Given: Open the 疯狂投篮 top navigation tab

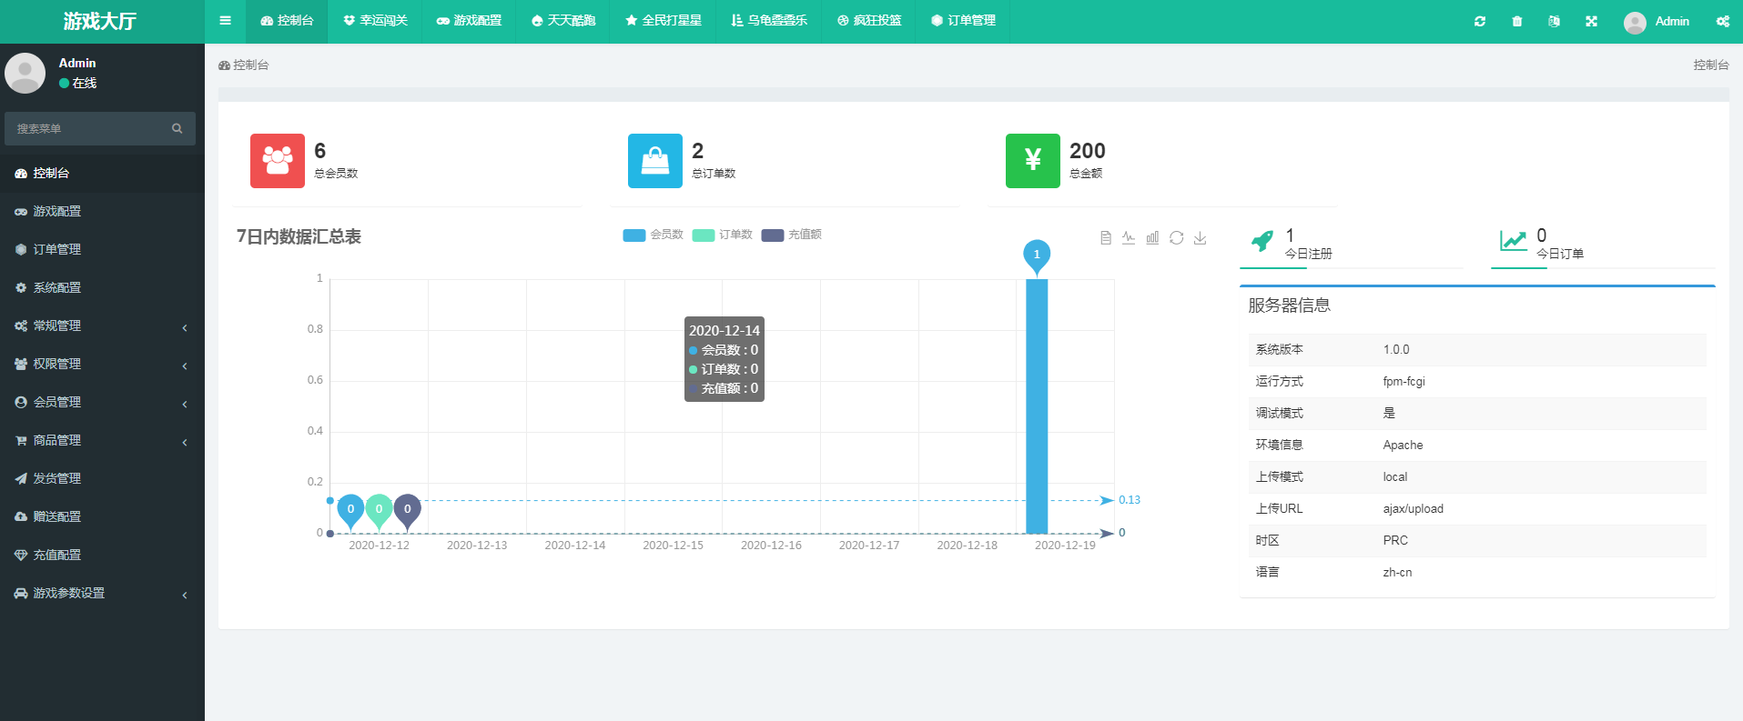Looking at the screenshot, I should pos(869,21).
